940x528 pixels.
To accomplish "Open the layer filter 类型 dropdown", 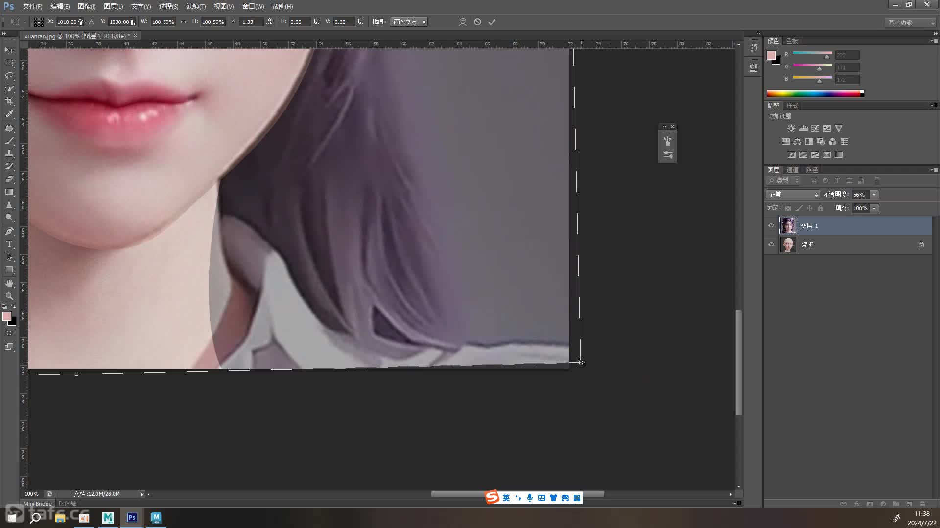I will click(783, 181).
